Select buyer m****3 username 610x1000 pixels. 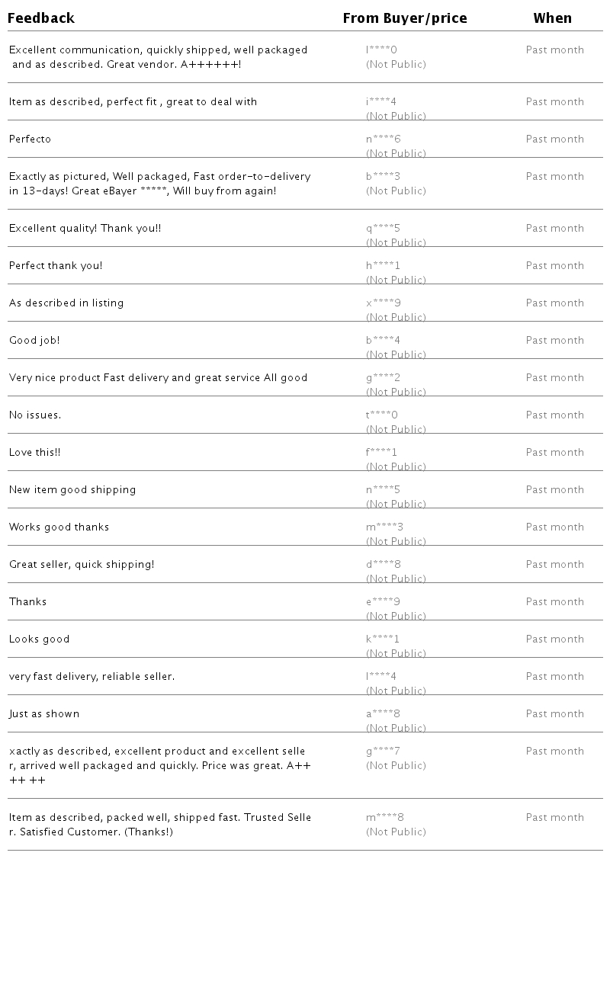click(385, 527)
